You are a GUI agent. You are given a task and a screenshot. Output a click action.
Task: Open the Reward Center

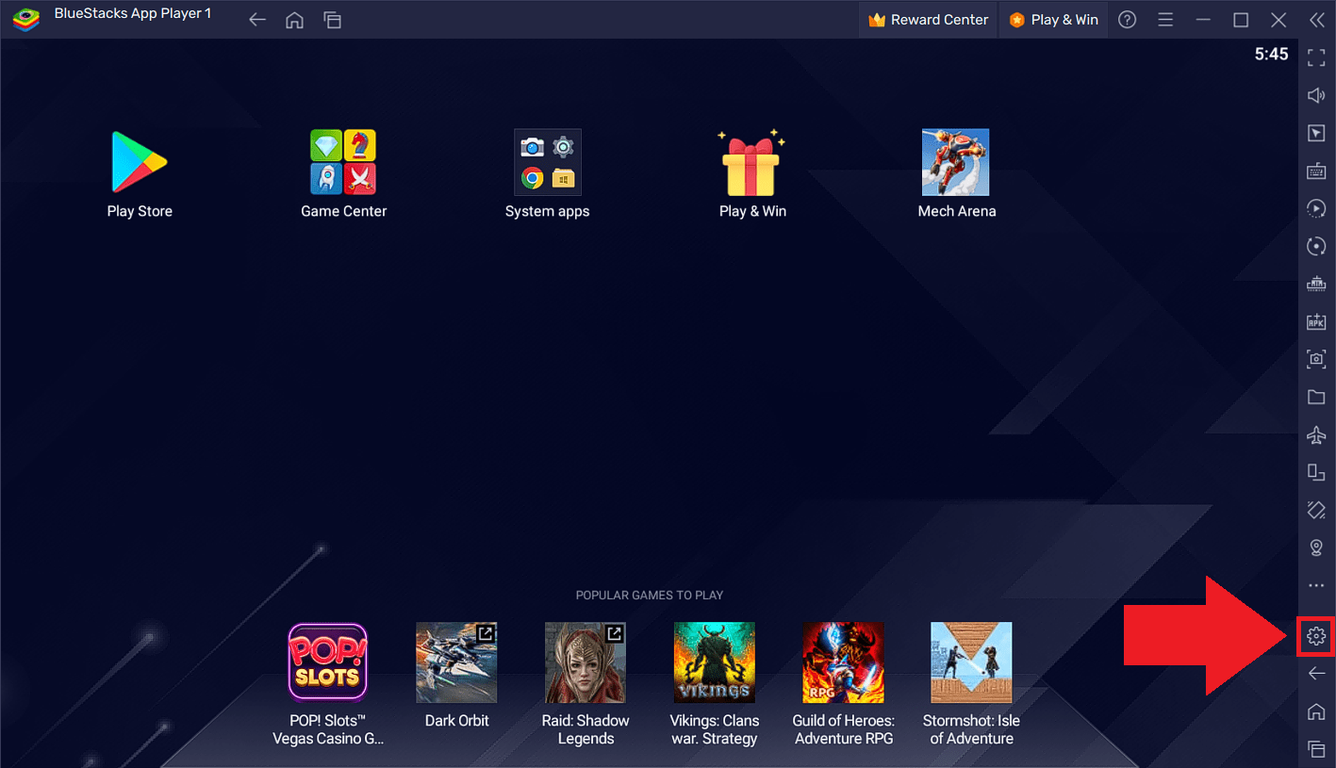coord(927,19)
